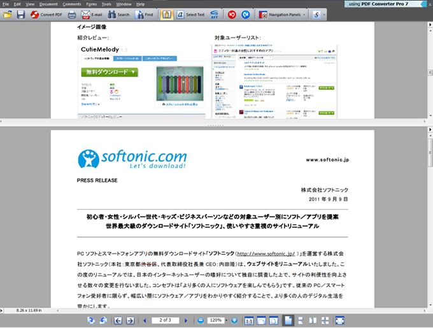
Task: Open the View menu
Action: tap(30, 4)
